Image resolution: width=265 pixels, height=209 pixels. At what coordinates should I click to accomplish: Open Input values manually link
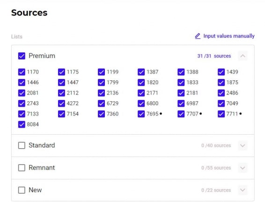229,36
